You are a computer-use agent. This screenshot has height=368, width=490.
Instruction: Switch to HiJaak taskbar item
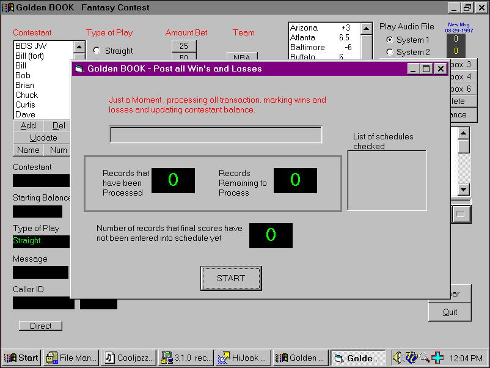pyautogui.click(x=244, y=358)
